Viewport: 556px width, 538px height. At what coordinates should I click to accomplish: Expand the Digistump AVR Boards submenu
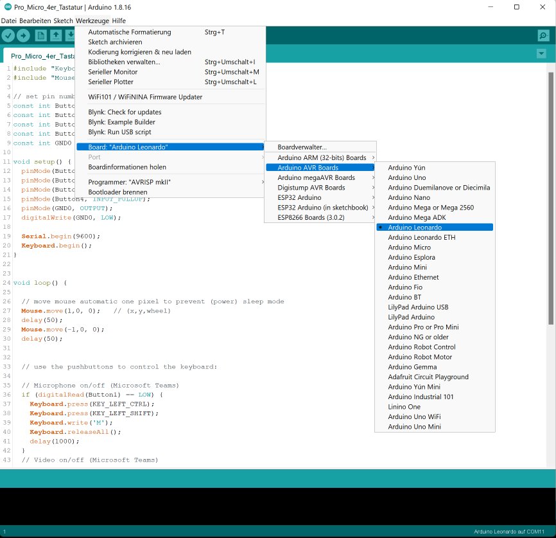[311, 188]
